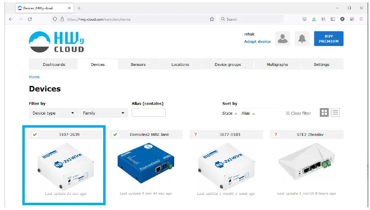The image size is (370, 210).
Task: Click the HWg Cloud logo
Action: tap(56, 42)
